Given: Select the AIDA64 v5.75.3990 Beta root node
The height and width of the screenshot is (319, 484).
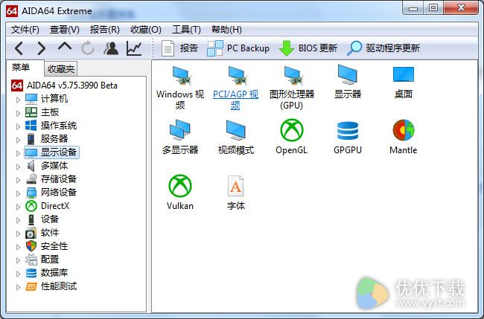Looking at the screenshot, I should pos(65,86).
